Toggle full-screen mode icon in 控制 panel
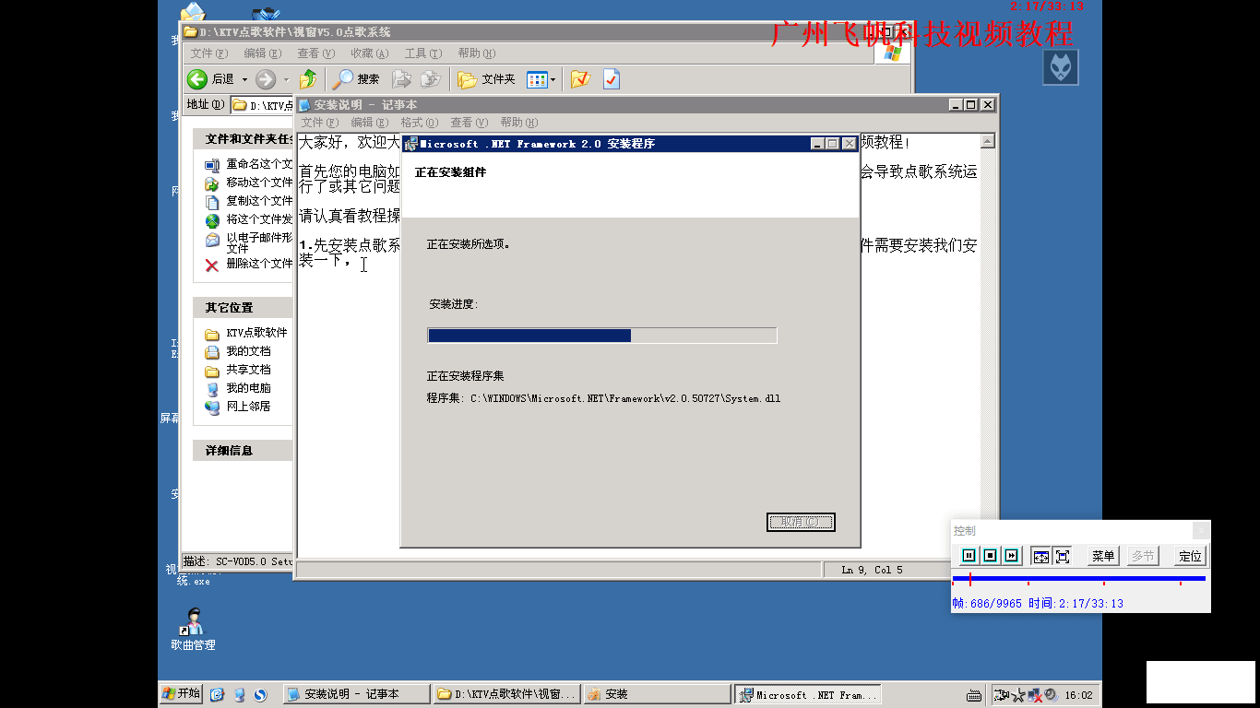 [1062, 556]
